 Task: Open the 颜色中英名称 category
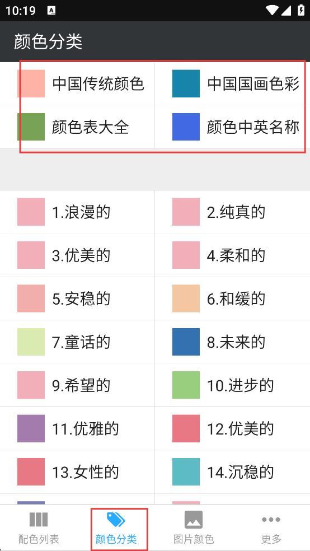pyautogui.click(x=232, y=127)
